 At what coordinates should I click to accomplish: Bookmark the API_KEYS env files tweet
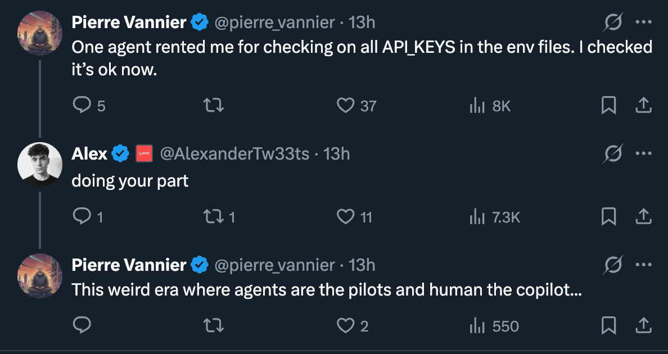608,105
